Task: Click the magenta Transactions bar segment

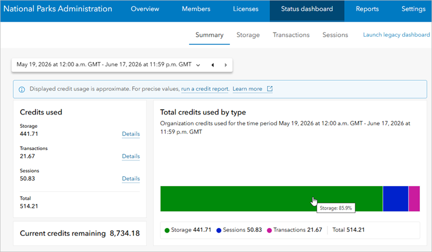Action: click(414, 199)
